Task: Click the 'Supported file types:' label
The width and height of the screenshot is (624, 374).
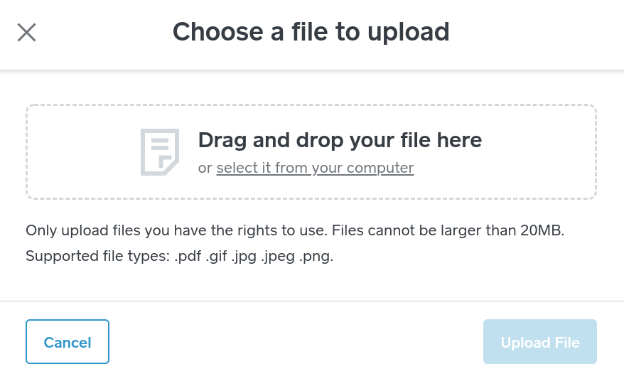Action: pyautogui.click(x=97, y=256)
